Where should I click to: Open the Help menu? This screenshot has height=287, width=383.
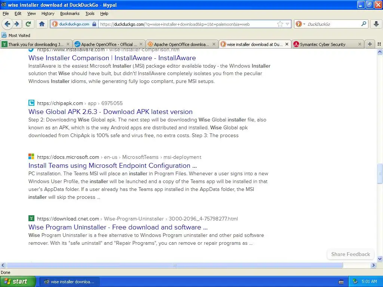(104, 13)
